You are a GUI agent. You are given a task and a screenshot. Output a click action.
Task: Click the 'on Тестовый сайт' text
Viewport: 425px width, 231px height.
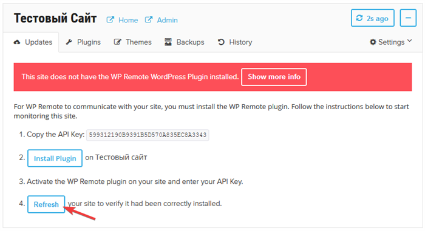tap(116, 158)
